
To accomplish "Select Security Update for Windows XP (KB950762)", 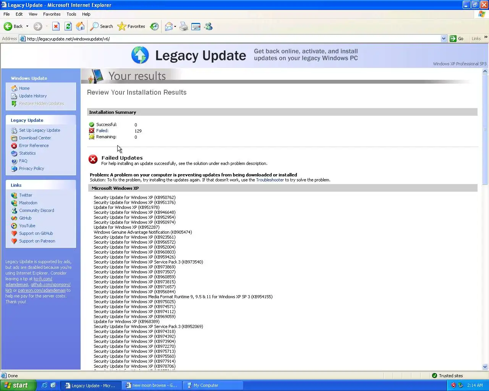I will tap(134, 197).
